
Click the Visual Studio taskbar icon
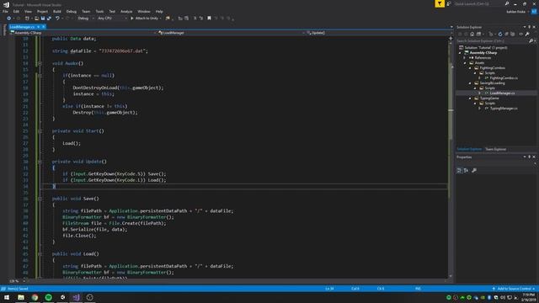click(76, 297)
